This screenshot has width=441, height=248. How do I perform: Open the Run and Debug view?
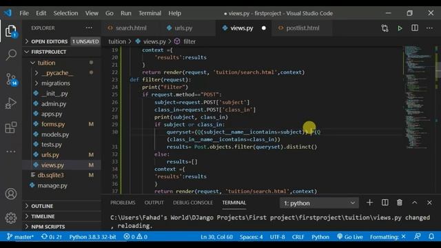point(11,103)
